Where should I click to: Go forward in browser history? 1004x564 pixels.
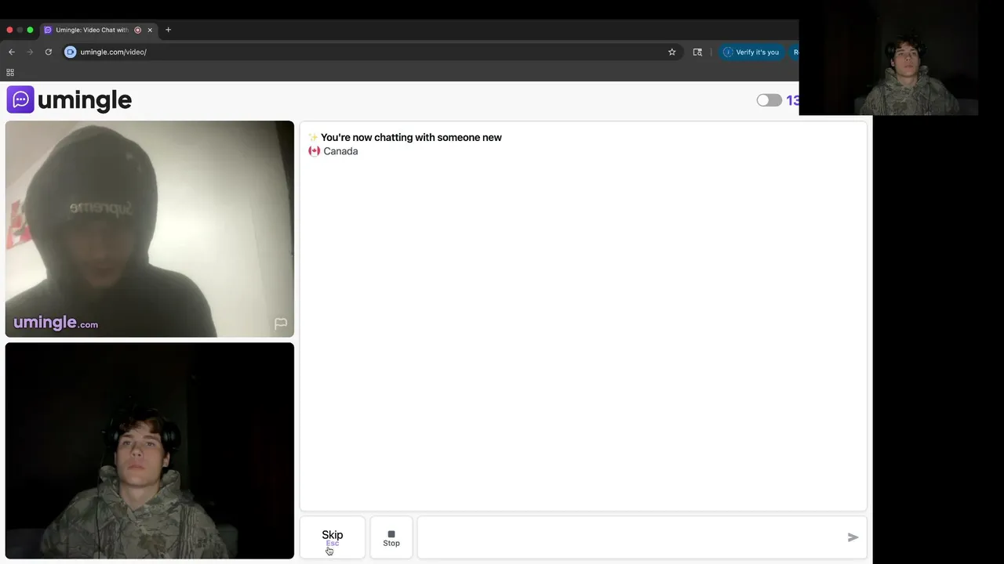31,52
